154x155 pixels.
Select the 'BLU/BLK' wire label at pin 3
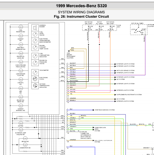point(73,113)
